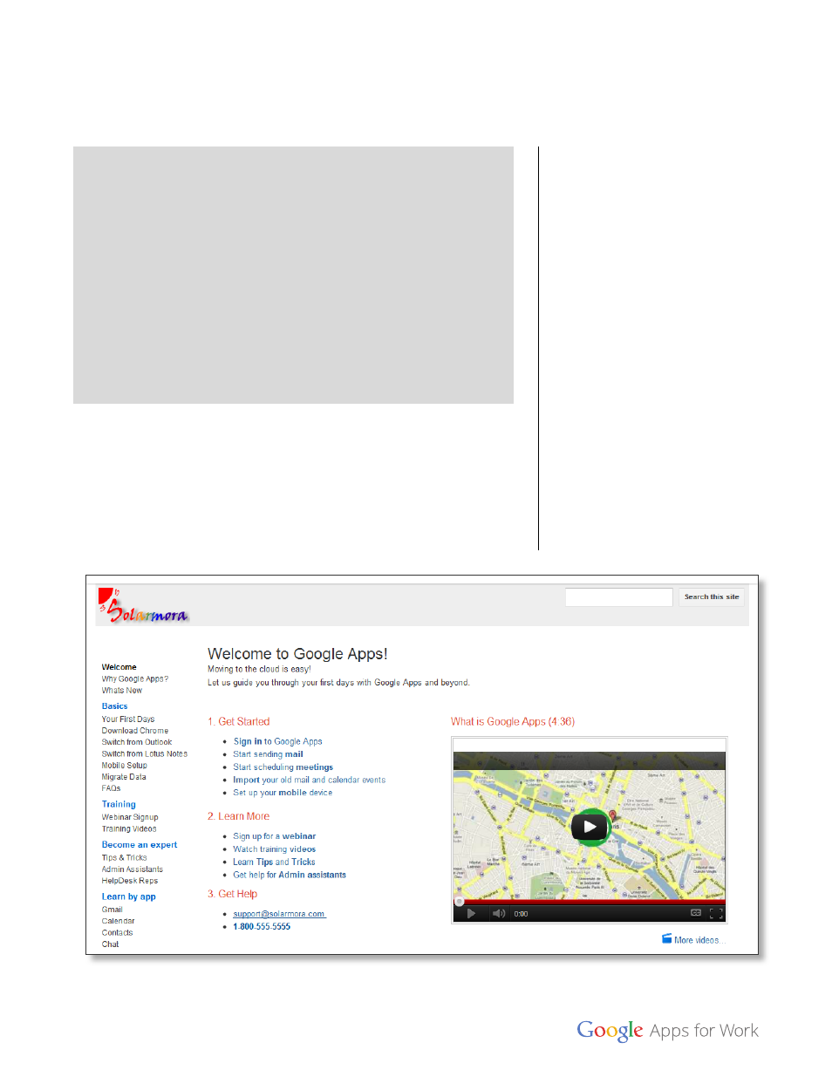This screenshot has height=1077, width=832.
Task: Click the More videos link text
Action: click(x=699, y=940)
